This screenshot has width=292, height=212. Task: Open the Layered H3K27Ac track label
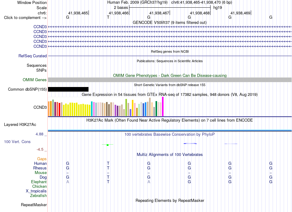click(20, 125)
